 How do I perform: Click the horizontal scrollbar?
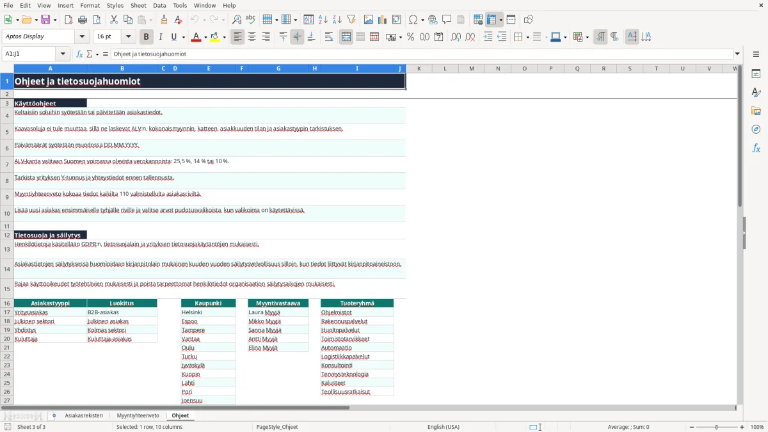coord(368,408)
